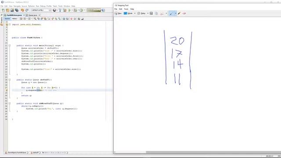Click the New button in Snipping Tool
Viewport: 281px width, 158px height.
pos(118,14)
